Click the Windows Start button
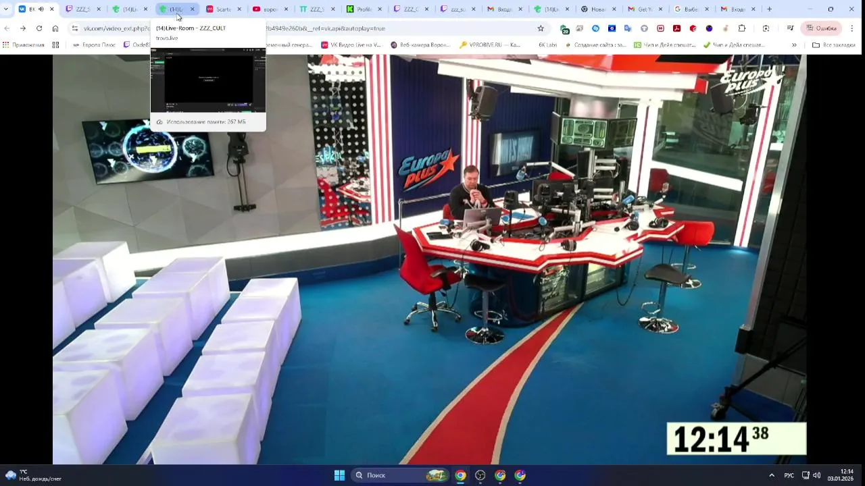The height and width of the screenshot is (486, 865). coord(339,475)
